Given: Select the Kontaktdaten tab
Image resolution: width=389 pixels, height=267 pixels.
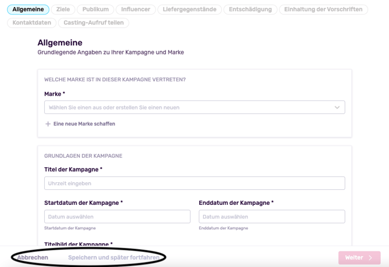Looking at the screenshot, I should (x=32, y=23).
